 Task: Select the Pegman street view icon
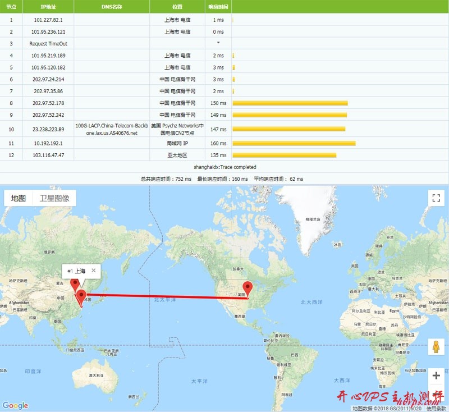click(437, 346)
